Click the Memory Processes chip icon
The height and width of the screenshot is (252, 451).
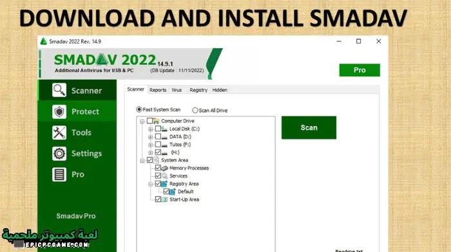point(164,168)
